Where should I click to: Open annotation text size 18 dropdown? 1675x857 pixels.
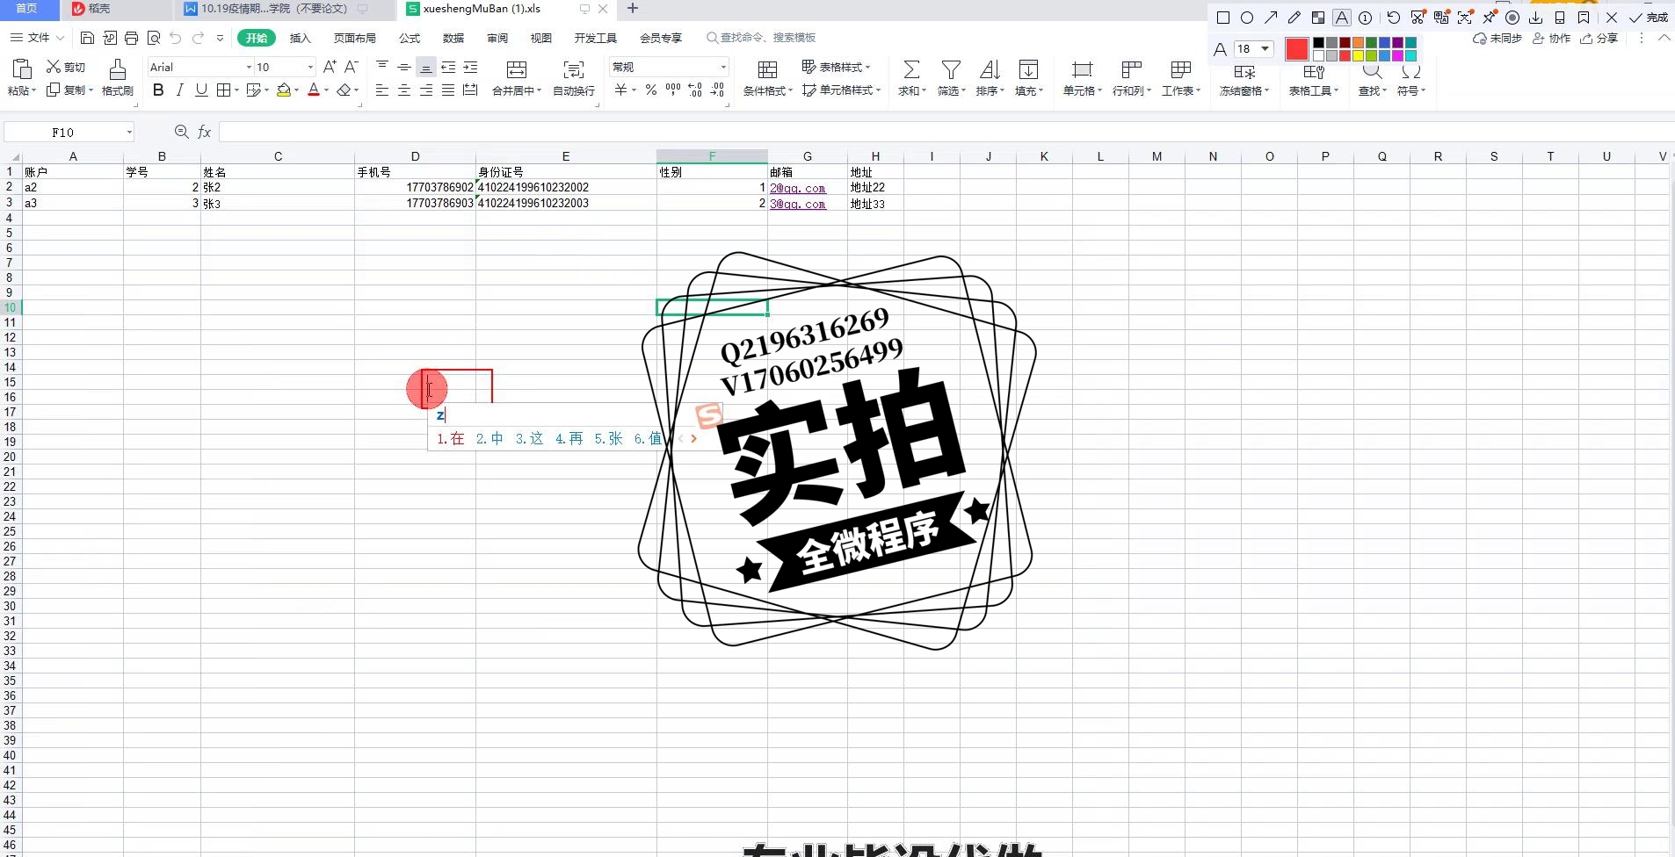(x=1265, y=49)
